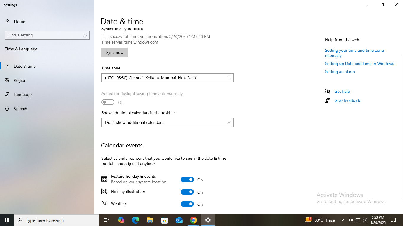Open the taskbar clock showing 6:23 PM
The height and width of the screenshot is (226, 403).
pyautogui.click(x=378, y=220)
